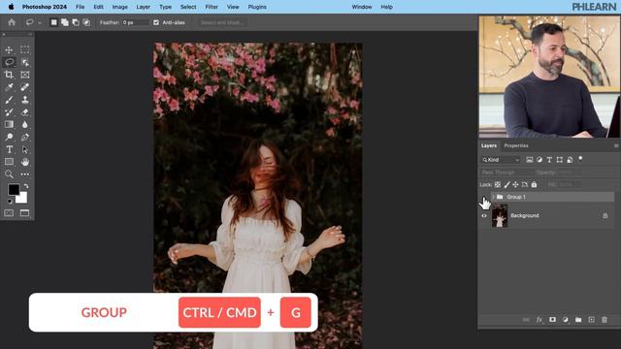The image size is (621, 349).
Task: Select the Clone Stamp tool
Action: [x=24, y=100]
